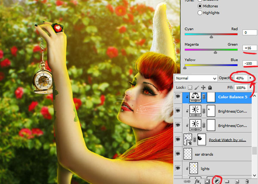Click mask link icon on Color Balance 5
The image size is (258, 184).
click(x=204, y=97)
